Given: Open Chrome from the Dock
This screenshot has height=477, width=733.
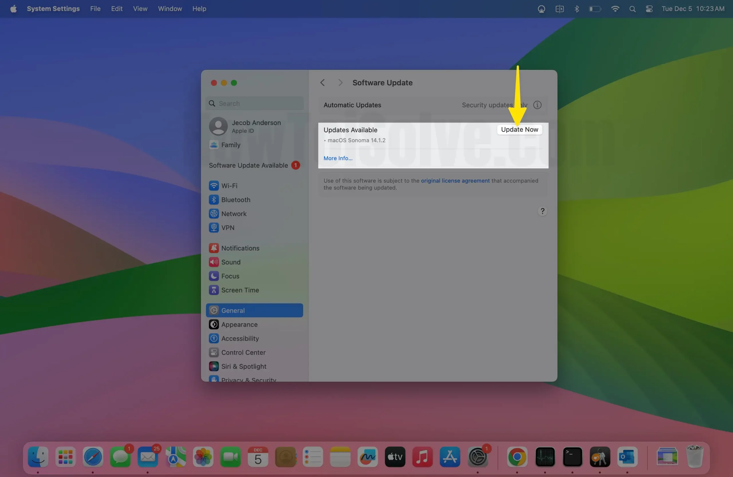Looking at the screenshot, I should pos(517,457).
